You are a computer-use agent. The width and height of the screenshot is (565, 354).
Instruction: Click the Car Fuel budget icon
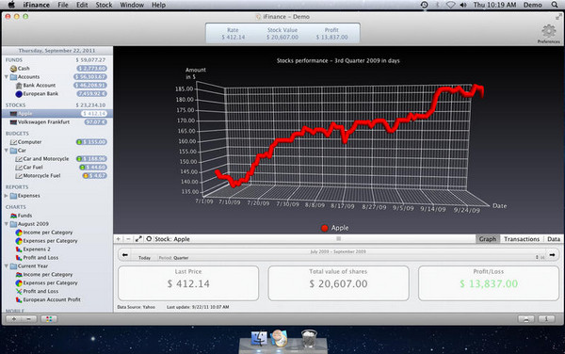(x=19, y=168)
